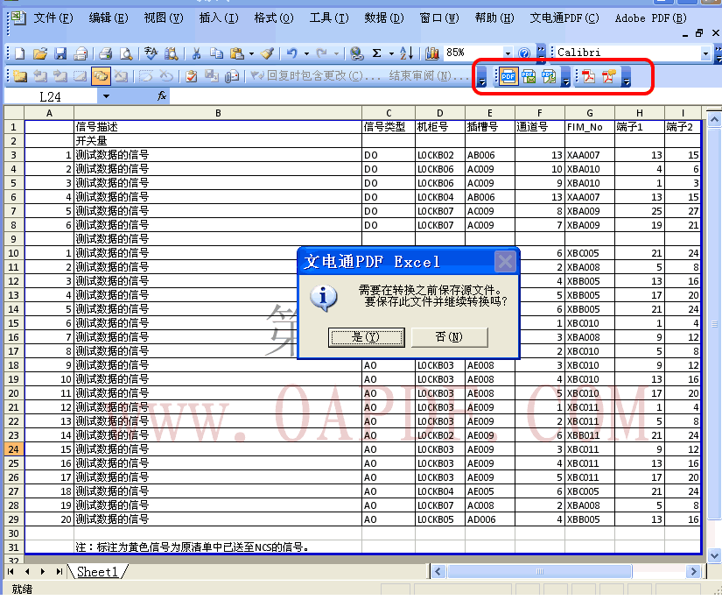Screen dimensions: 722x614
Task: Select the FIM_No header cell
Action: (x=590, y=127)
